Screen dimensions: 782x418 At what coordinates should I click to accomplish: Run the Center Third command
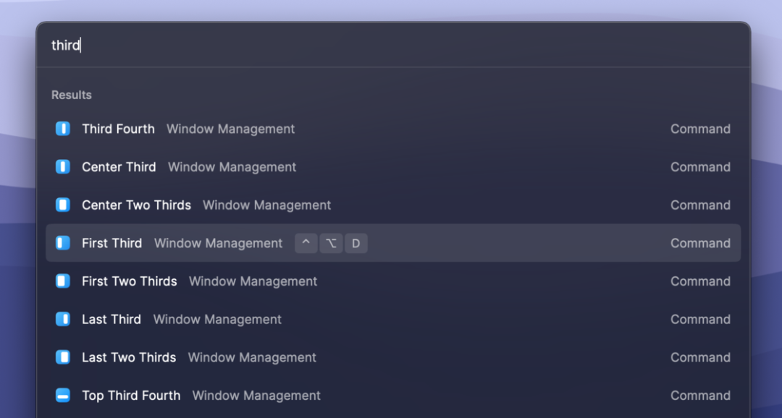tap(393, 167)
